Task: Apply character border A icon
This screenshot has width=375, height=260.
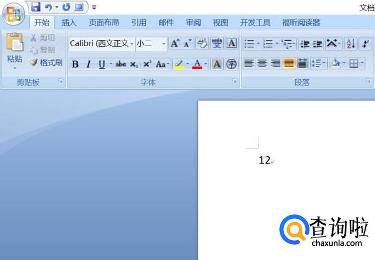Action: [231, 43]
